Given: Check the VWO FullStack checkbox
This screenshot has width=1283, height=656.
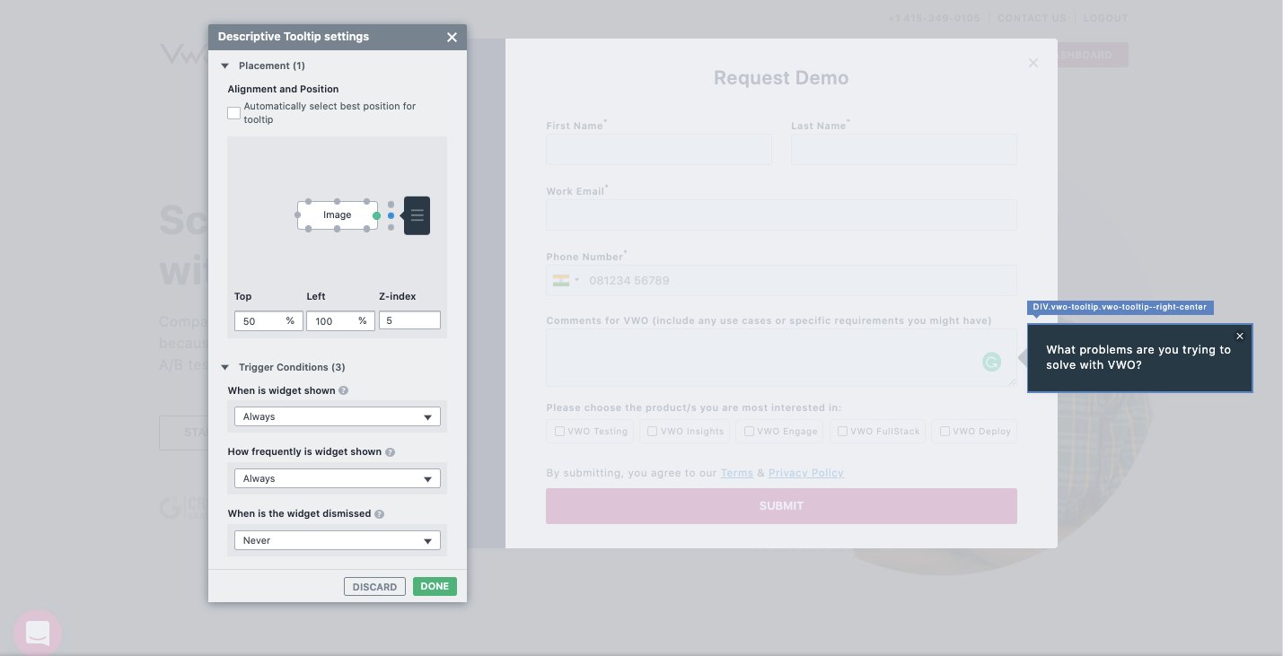Looking at the screenshot, I should [842, 431].
